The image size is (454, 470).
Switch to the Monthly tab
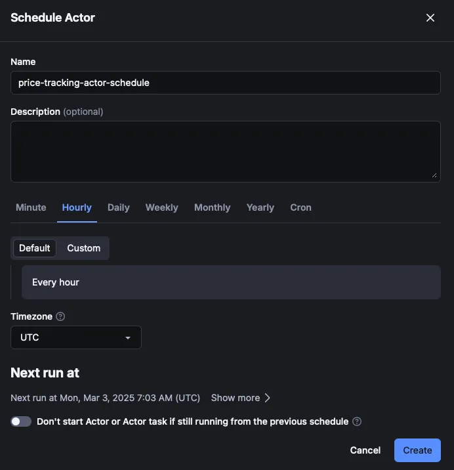click(x=212, y=207)
